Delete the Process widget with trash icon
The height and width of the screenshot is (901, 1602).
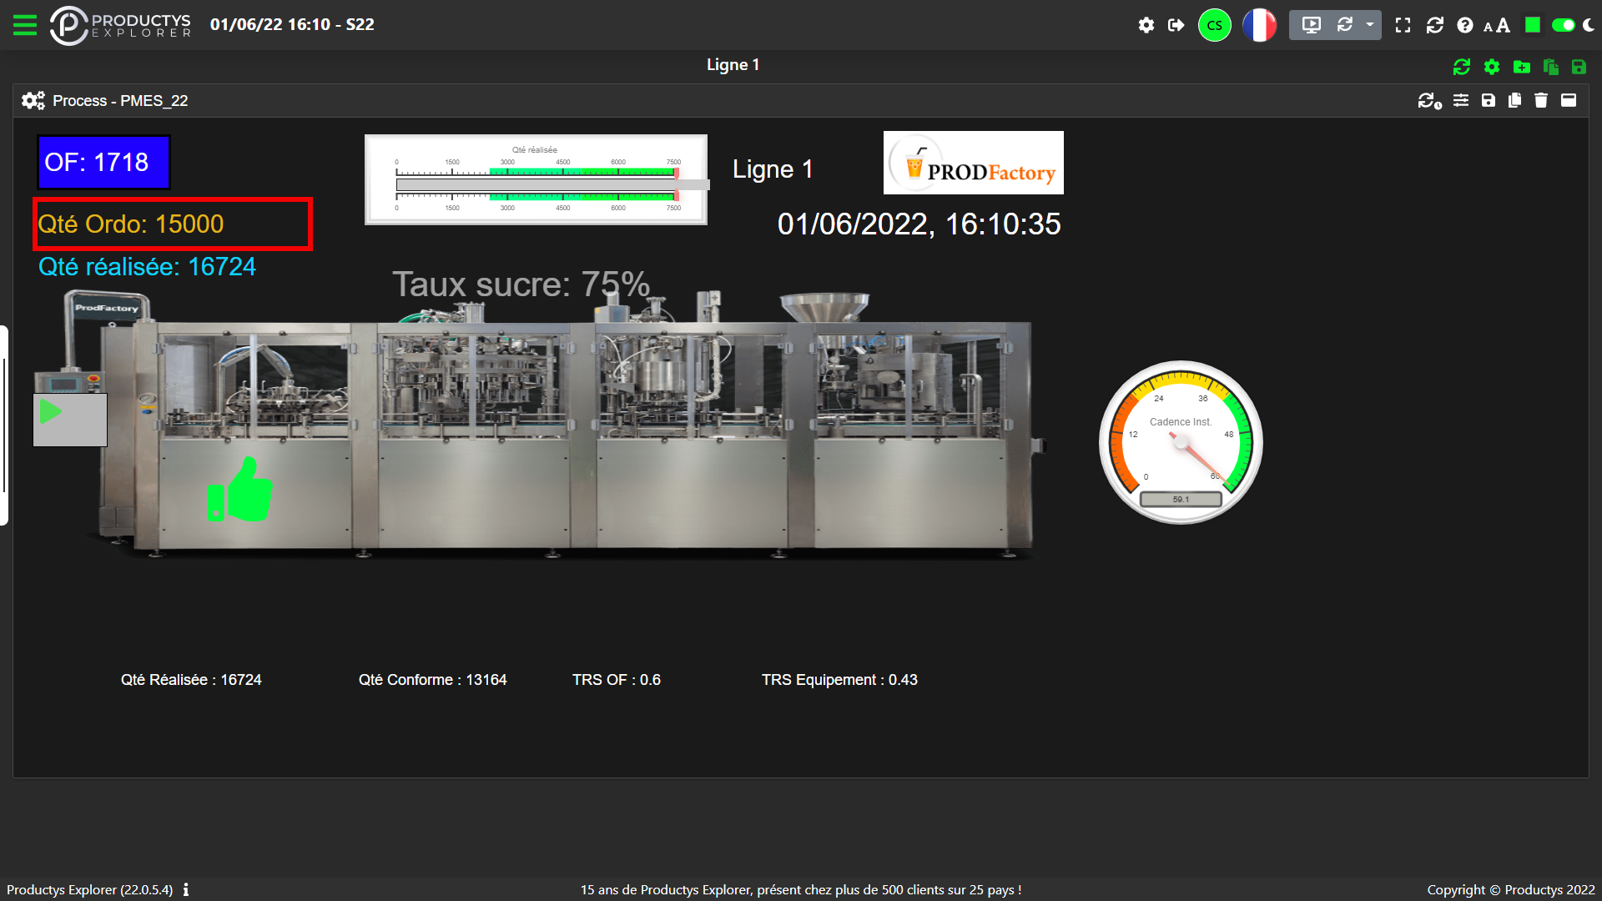(x=1540, y=101)
